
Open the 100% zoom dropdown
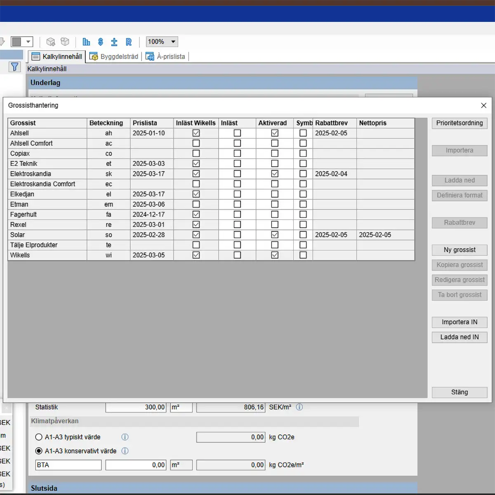173,42
